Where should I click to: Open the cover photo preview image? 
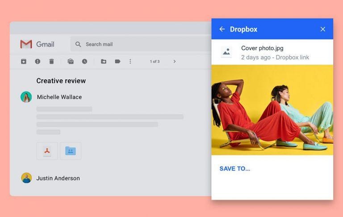coord(272,110)
